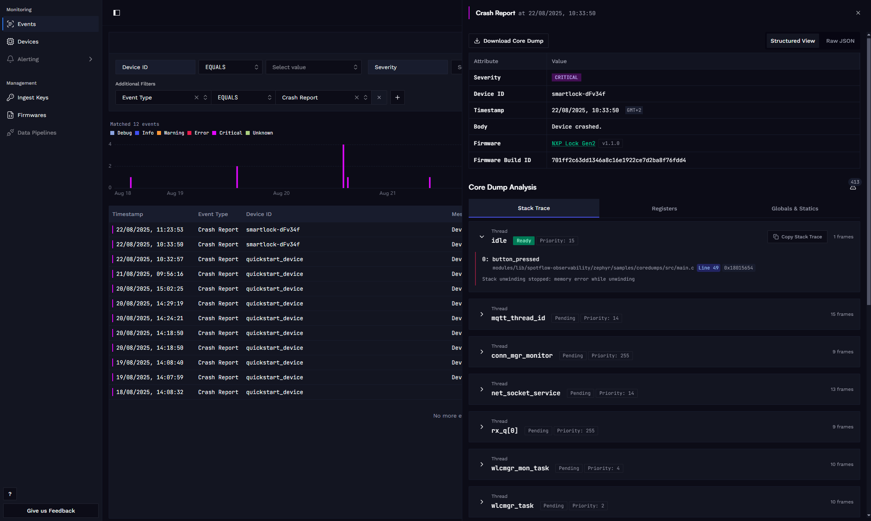The height and width of the screenshot is (521, 871).
Task: Open the Devices chip icon
Action: 10,42
